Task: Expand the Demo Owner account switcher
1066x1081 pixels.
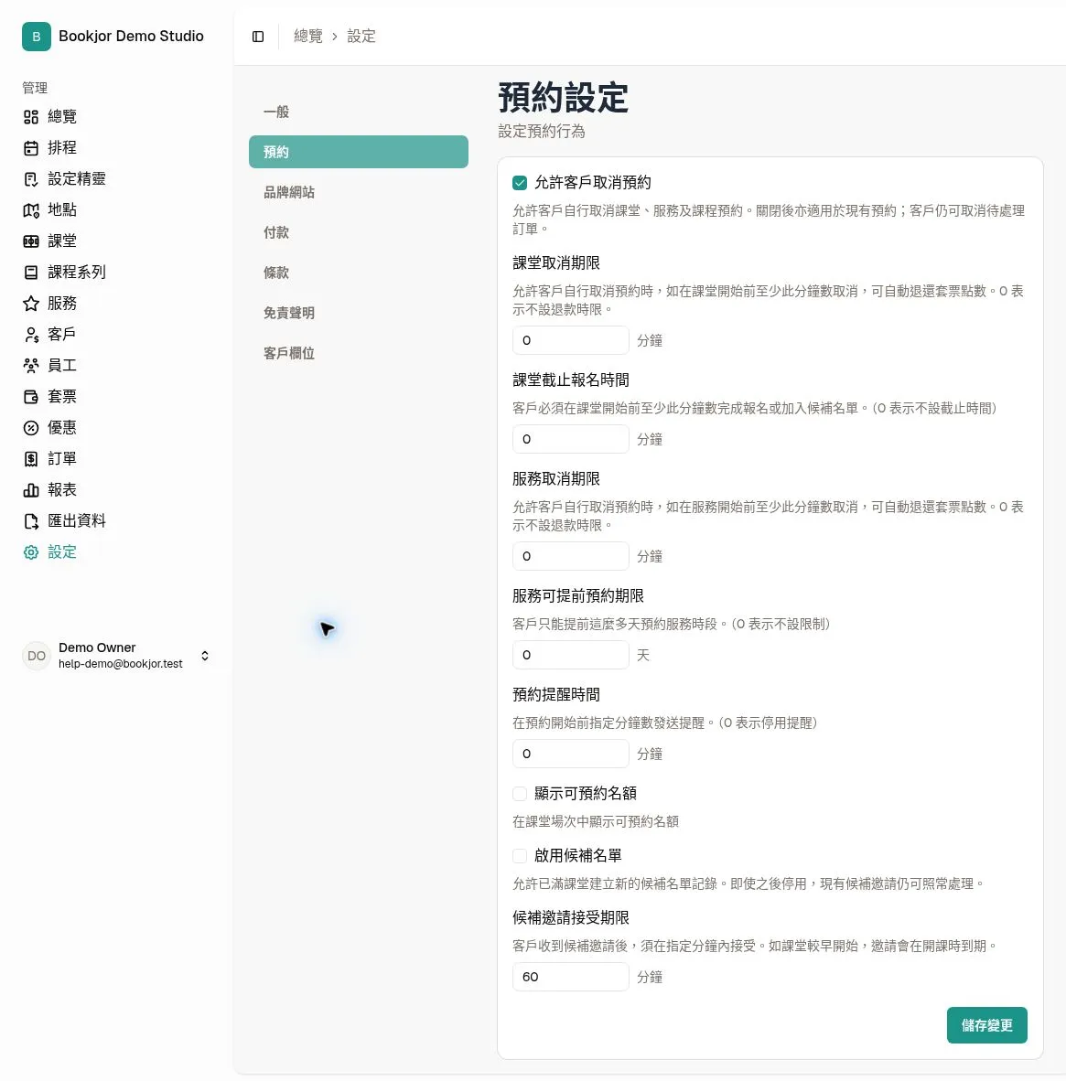Action: (205, 656)
